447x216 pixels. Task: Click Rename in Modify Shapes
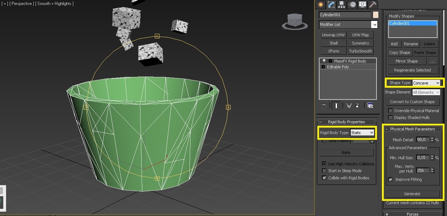(x=411, y=44)
